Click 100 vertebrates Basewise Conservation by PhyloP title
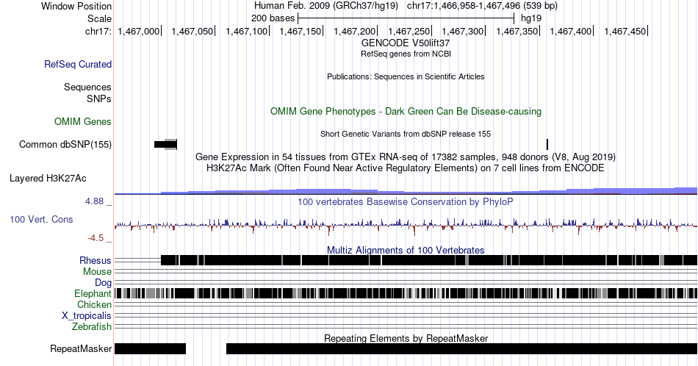This screenshot has width=698, height=366. pos(406,201)
